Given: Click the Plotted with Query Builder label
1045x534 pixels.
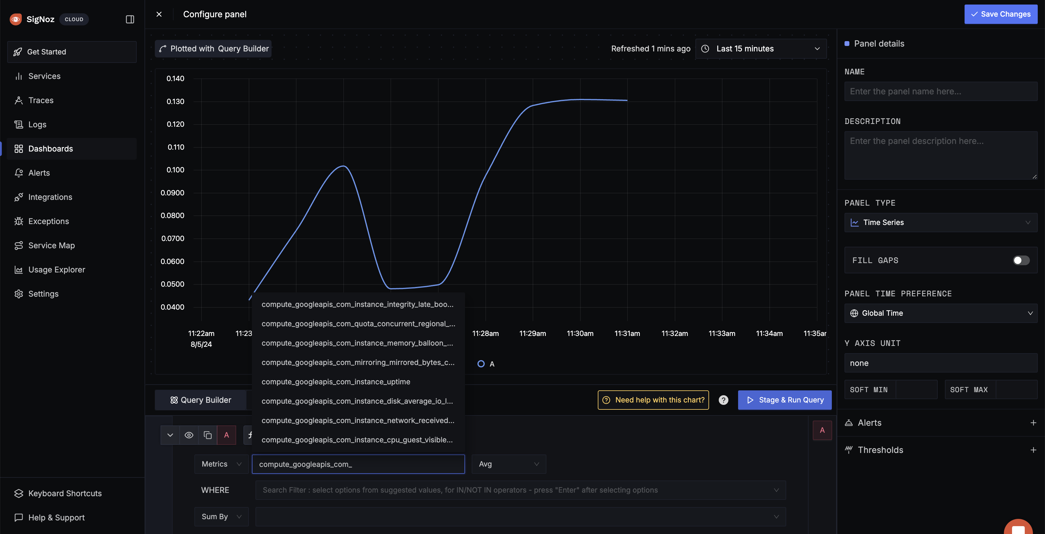Looking at the screenshot, I should click(x=213, y=49).
